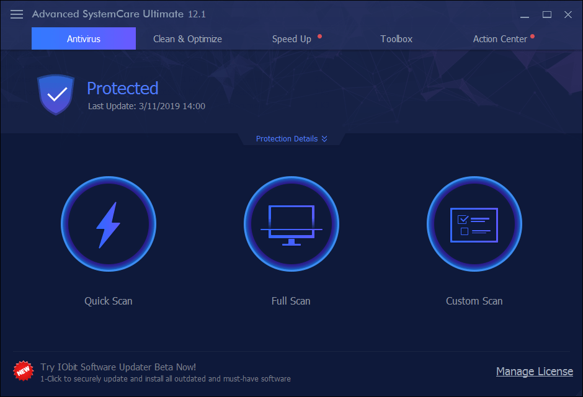The image size is (583, 397).
Task: Click the Protected status heading
Action: pos(123,88)
